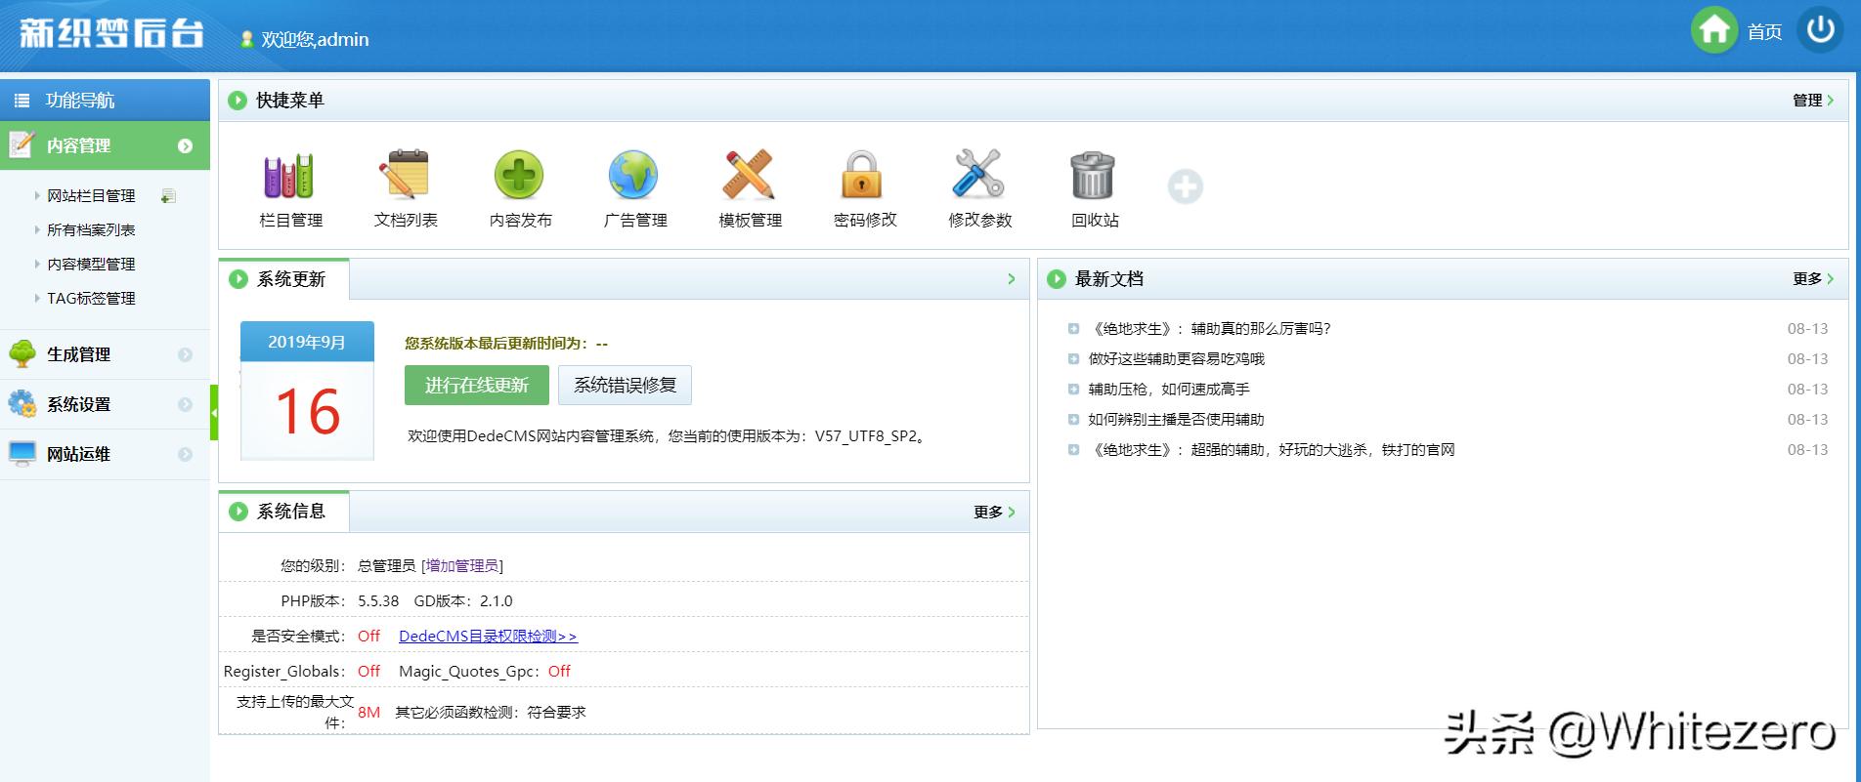
Task: Click the 快捷菜单 green arrow icon
Action: tap(238, 100)
